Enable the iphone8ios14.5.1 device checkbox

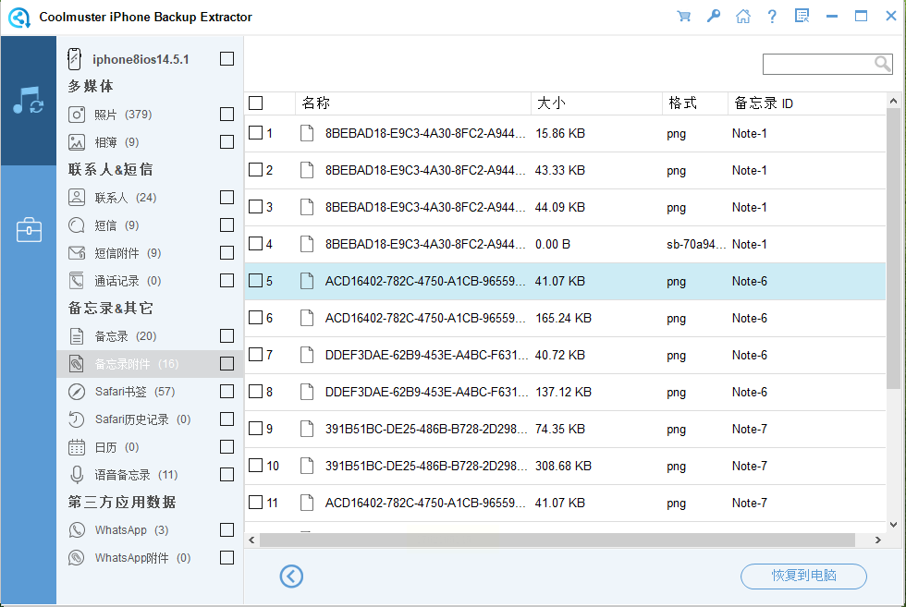(226, 59)
